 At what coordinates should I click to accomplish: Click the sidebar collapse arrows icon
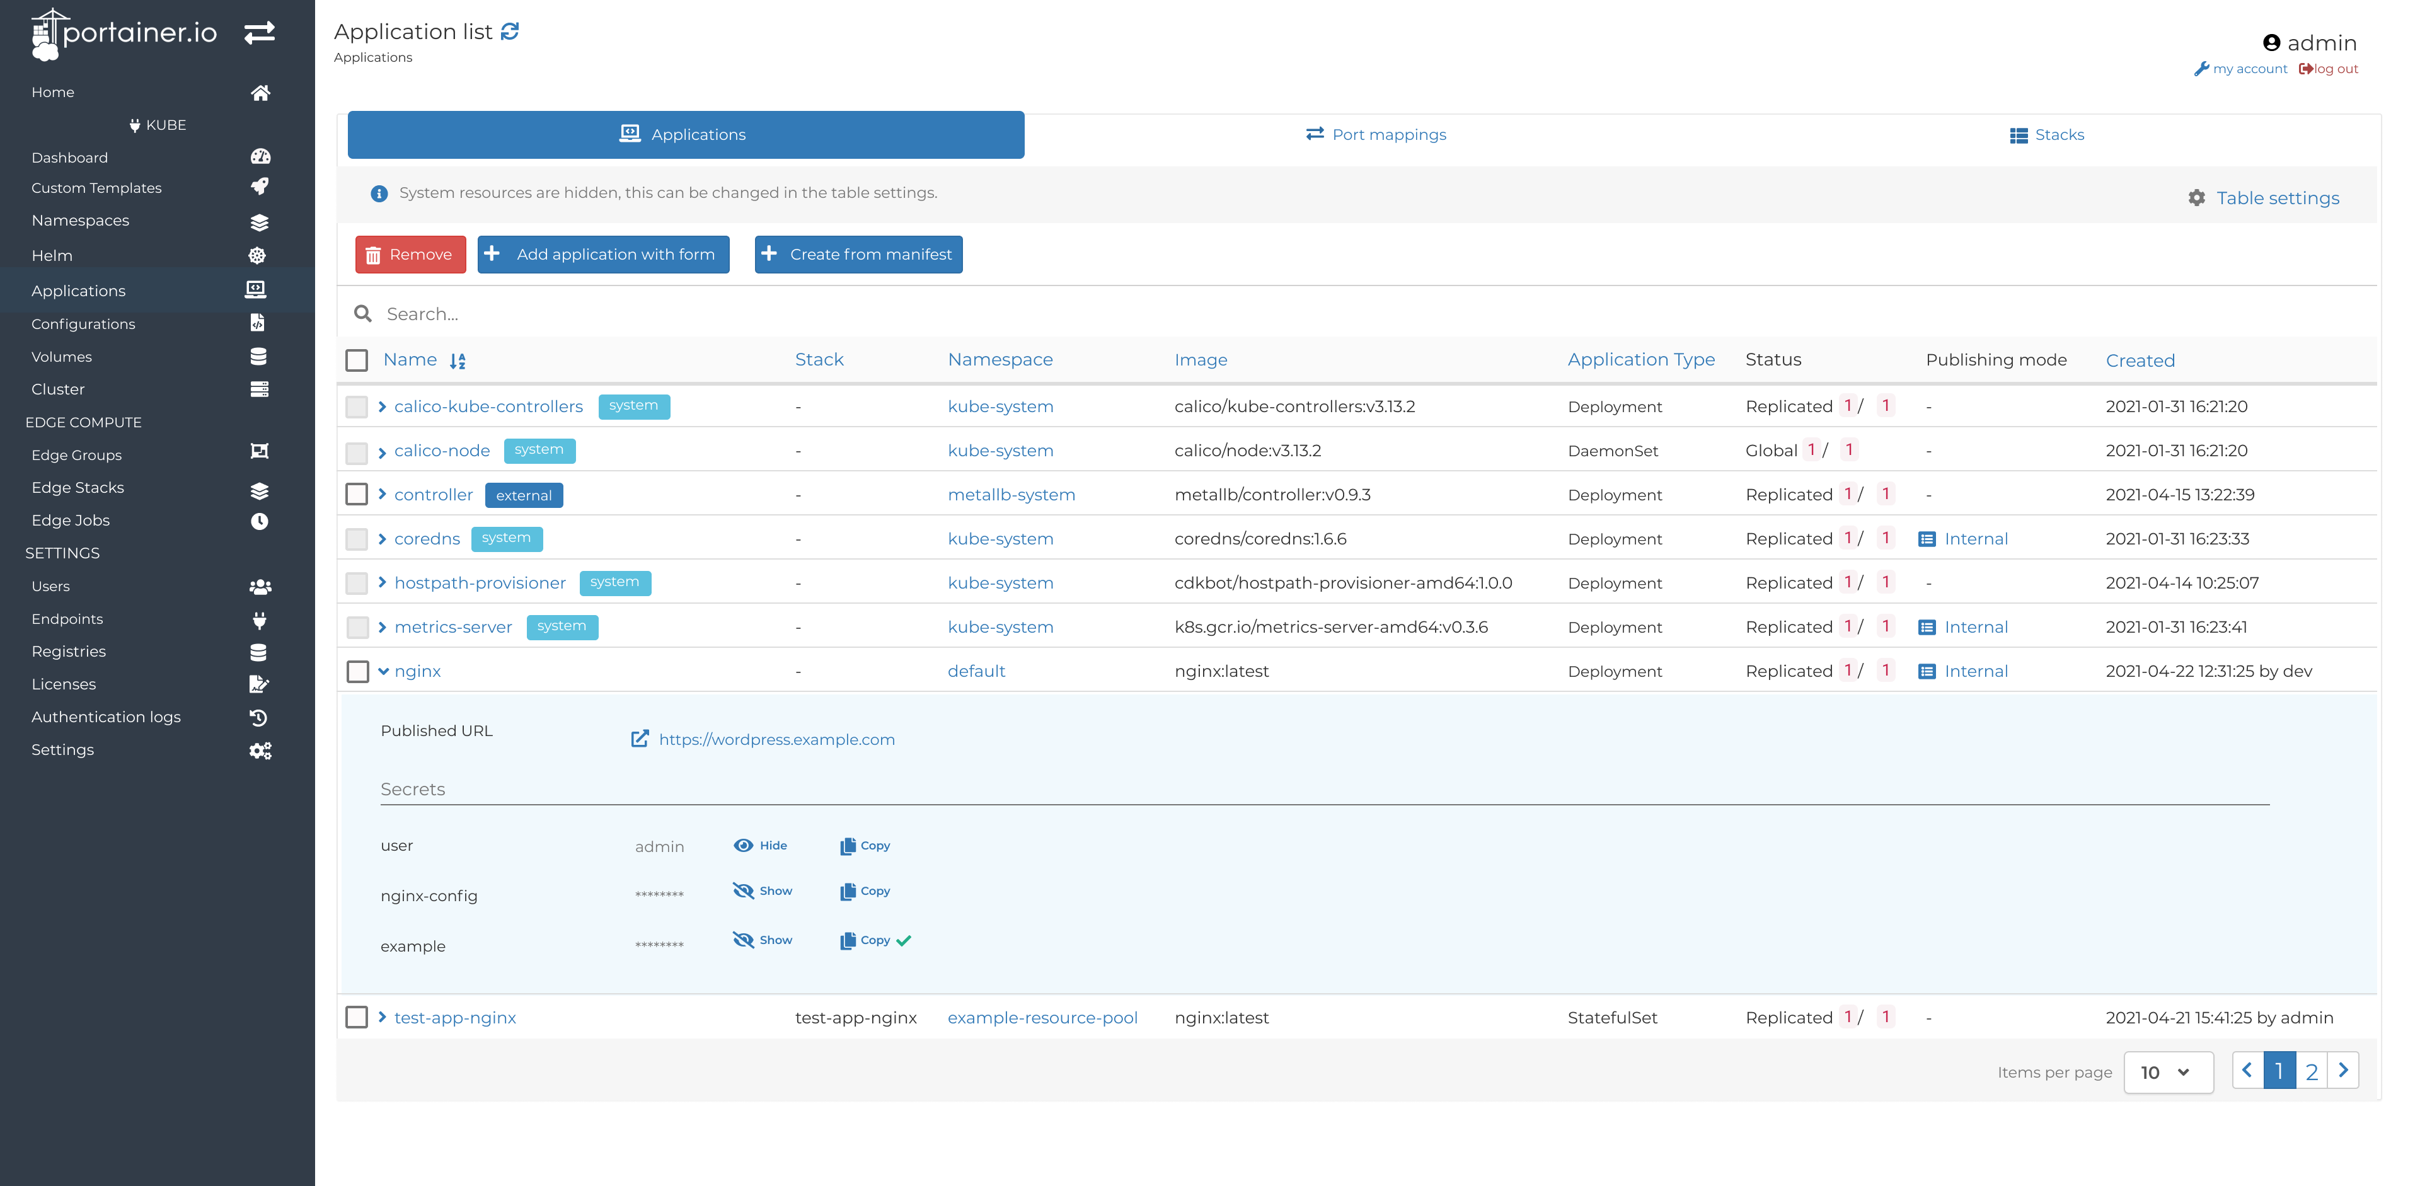click(260, 32)
